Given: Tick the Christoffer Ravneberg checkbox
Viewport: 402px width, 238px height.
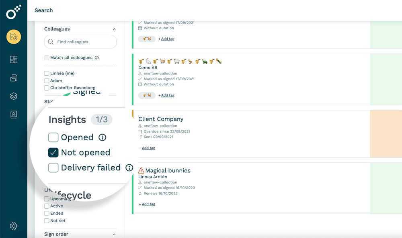Looking at the screenshot, I should pos(46,88).
